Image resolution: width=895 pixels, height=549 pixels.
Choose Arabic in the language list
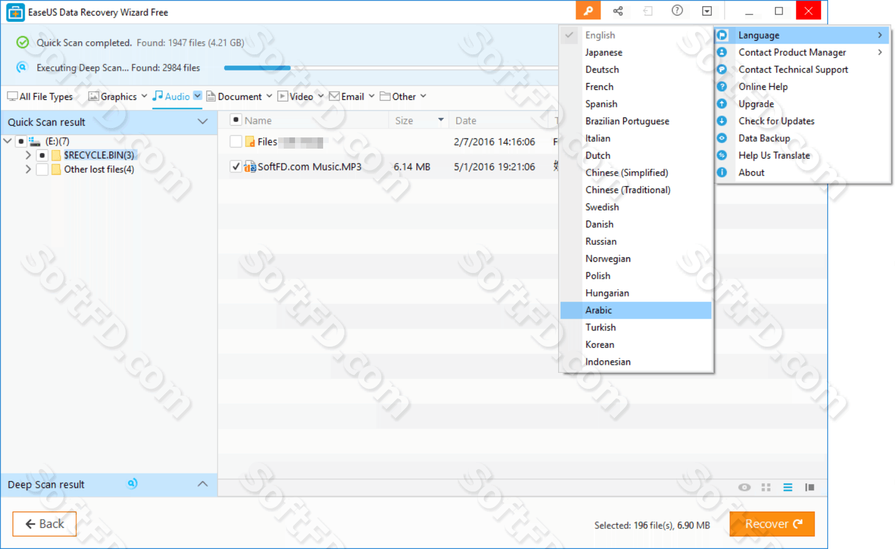(636, 310)
